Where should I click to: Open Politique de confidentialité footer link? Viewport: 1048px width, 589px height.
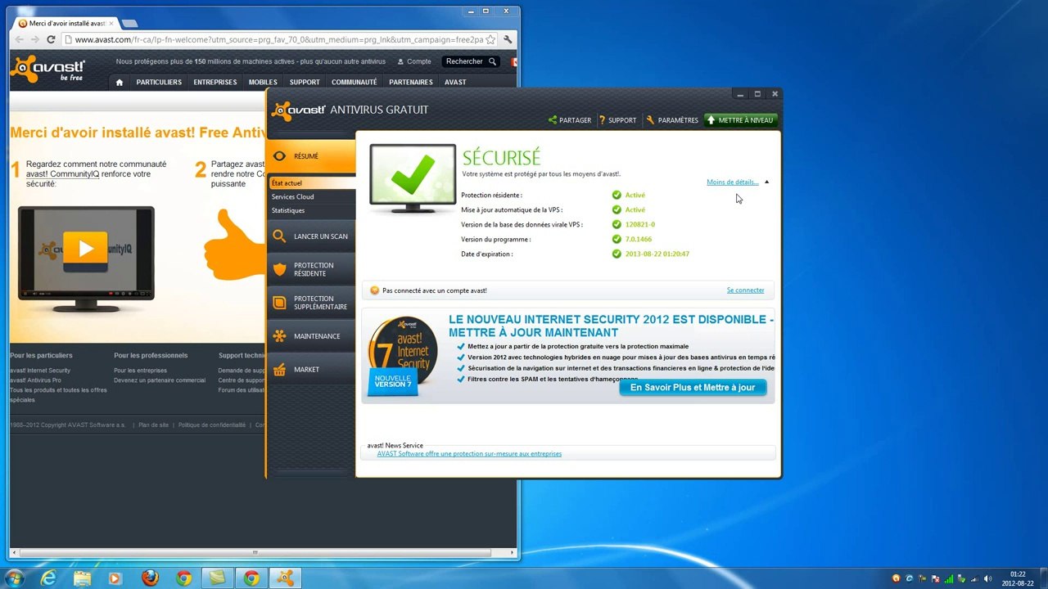[212, 425]
